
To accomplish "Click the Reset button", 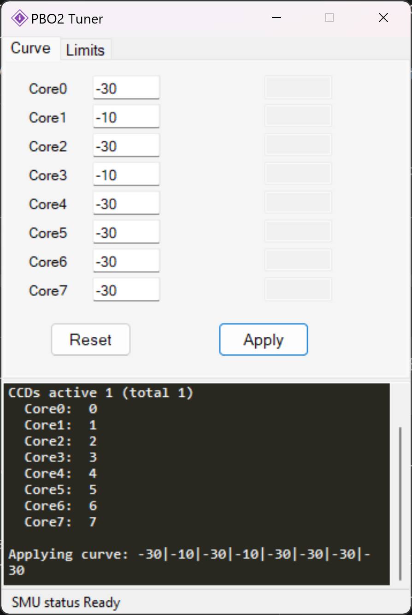I will 91,340.
